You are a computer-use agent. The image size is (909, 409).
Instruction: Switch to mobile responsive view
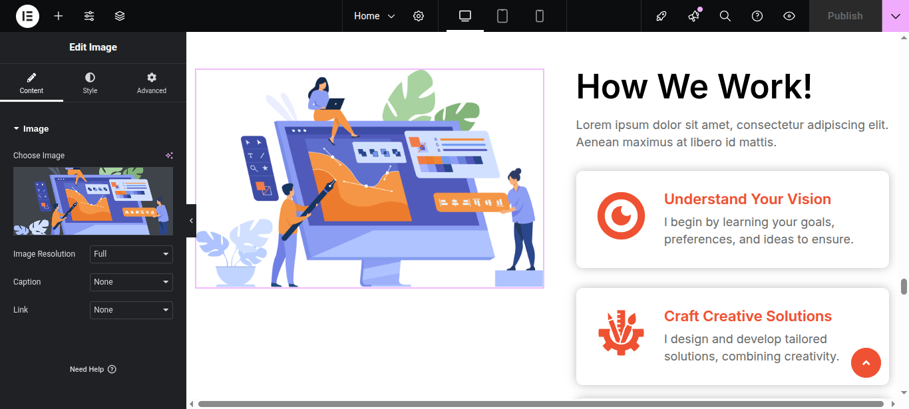pyautogui.click(x=540, y=16)
